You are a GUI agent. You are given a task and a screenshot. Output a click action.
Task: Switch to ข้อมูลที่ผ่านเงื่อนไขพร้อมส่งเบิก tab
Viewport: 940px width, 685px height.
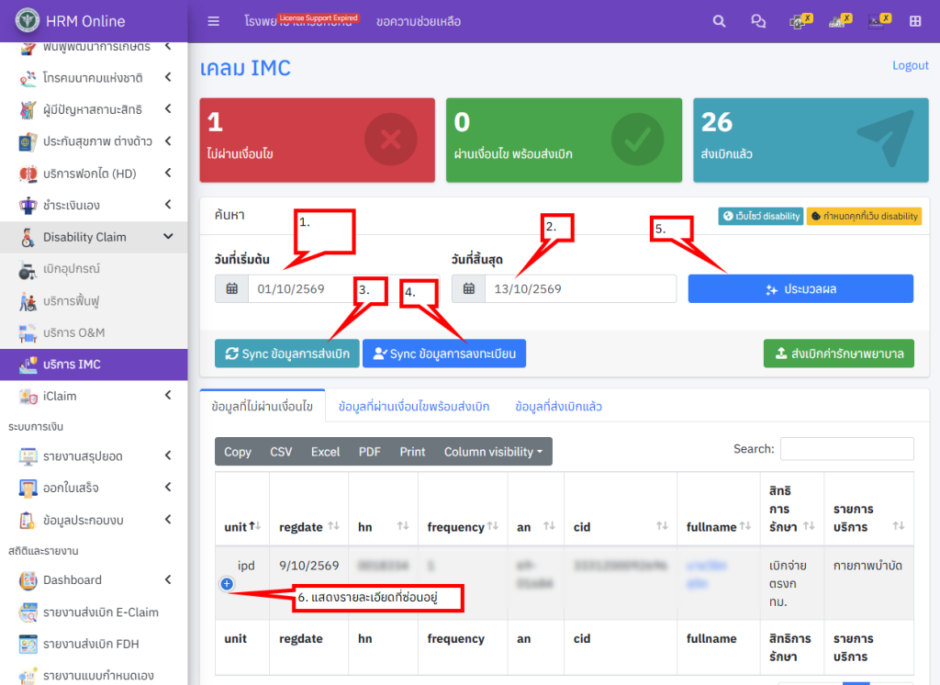pyautogui.click(x=414, y=406)
